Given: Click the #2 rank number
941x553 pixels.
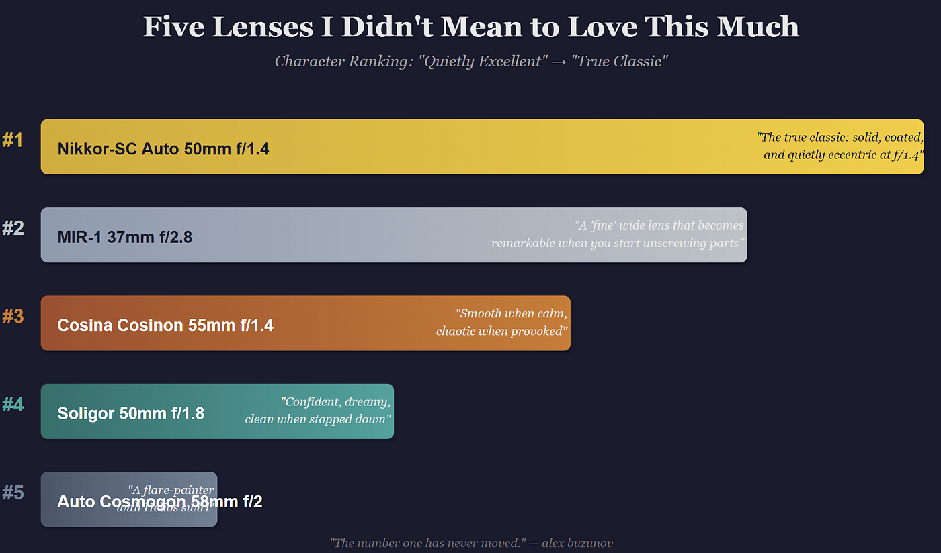Looking at the screenshot, I should [x=12, y=228].
